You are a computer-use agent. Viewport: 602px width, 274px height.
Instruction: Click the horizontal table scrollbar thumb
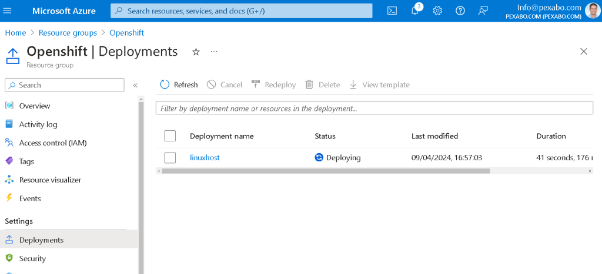click(x=326, y=171)
